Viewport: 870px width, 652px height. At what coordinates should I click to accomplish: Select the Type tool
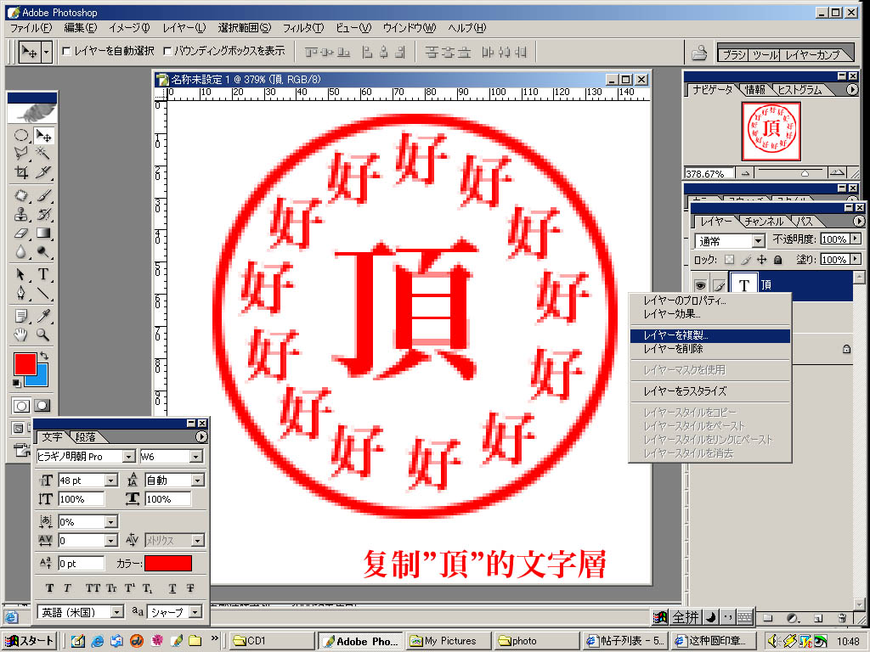(x=43, y=274)
